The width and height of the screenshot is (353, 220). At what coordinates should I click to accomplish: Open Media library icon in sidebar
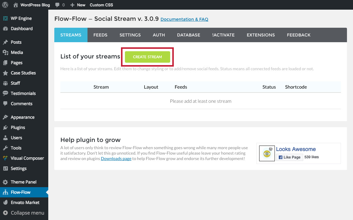click(x=5, y=52)
